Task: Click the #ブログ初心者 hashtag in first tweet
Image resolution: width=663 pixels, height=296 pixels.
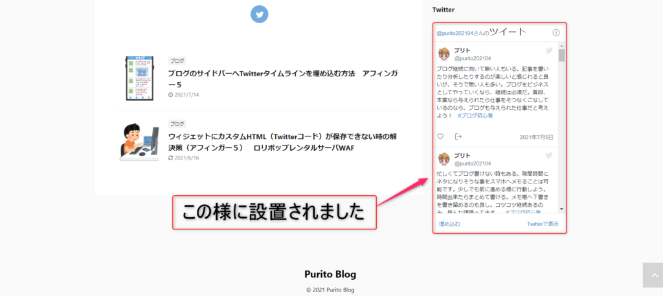Action: (475, 116)
